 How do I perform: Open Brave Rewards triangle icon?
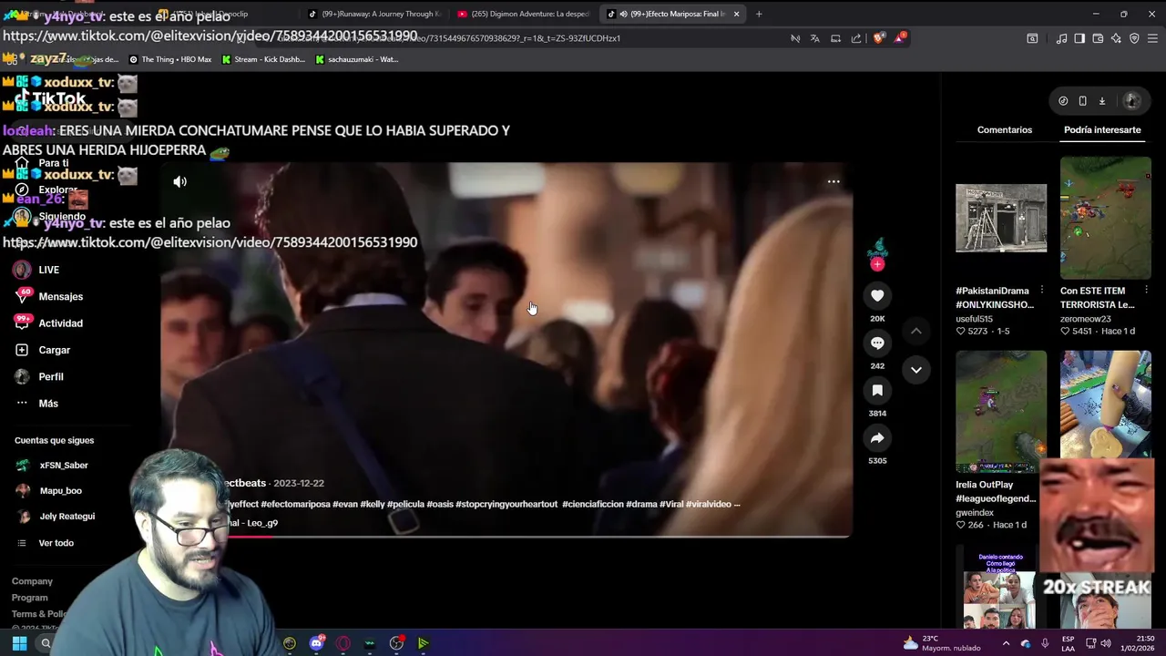coord(901,37)
